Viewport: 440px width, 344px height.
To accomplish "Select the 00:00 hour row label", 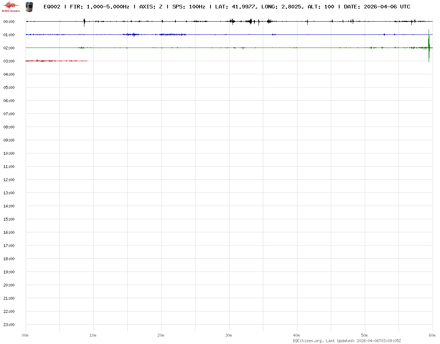I will [x=9, y=22].
